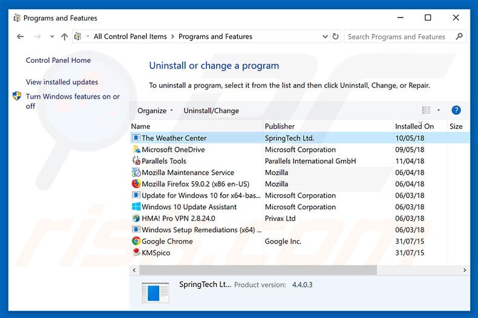Click horizontal scrollbar right arrow
This screenshot has width=478, height=318.
click(x=465, y=270)
